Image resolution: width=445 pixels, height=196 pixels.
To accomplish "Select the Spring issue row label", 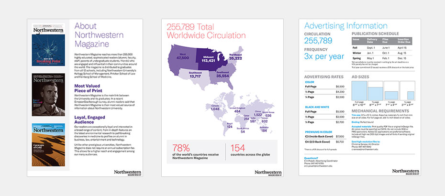I will point(357,58).
